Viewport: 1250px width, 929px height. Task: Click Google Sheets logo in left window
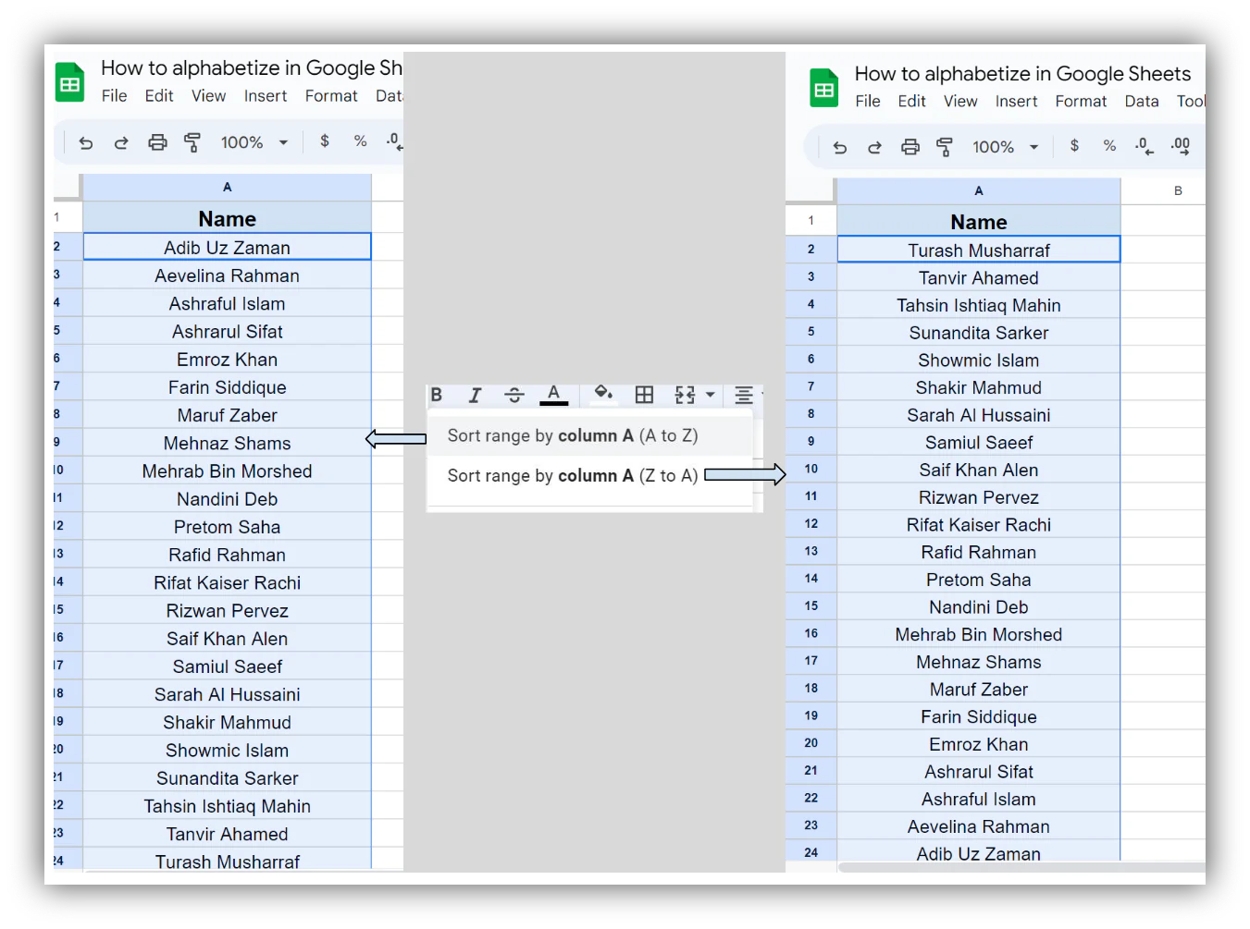coord(69,82)
